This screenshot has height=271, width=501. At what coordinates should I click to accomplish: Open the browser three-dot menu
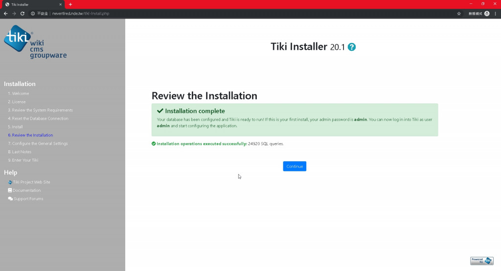pos(495,13)
